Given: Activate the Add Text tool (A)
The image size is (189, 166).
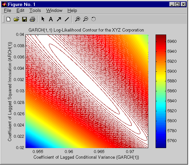Looking at the screenshot, I should (51, 19).
